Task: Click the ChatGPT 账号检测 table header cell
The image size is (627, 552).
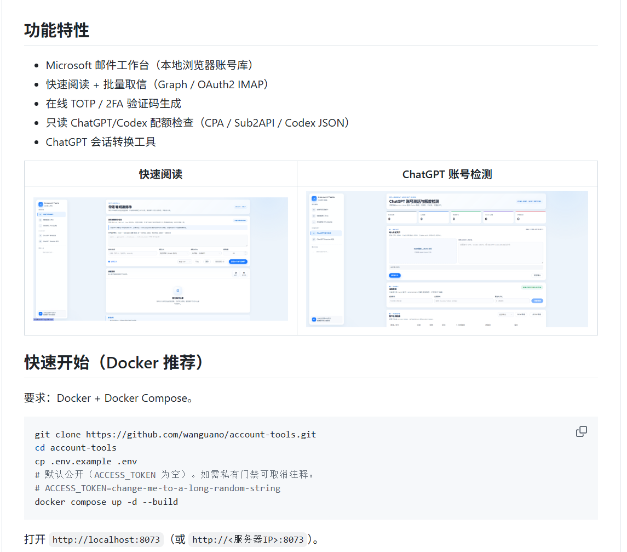Action: [x=447, y=174]
